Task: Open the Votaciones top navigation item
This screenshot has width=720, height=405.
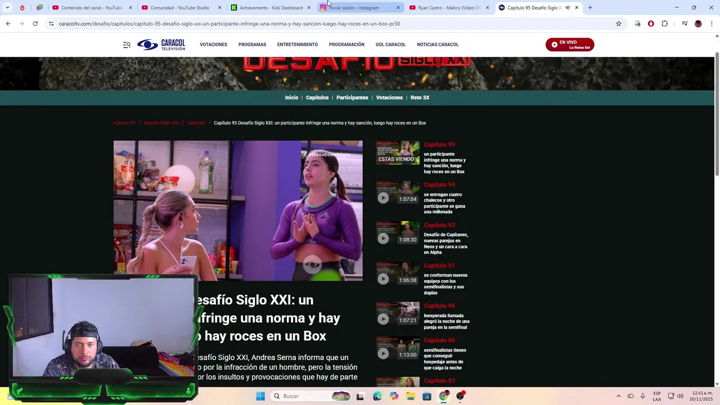Action: pos(213,44)
